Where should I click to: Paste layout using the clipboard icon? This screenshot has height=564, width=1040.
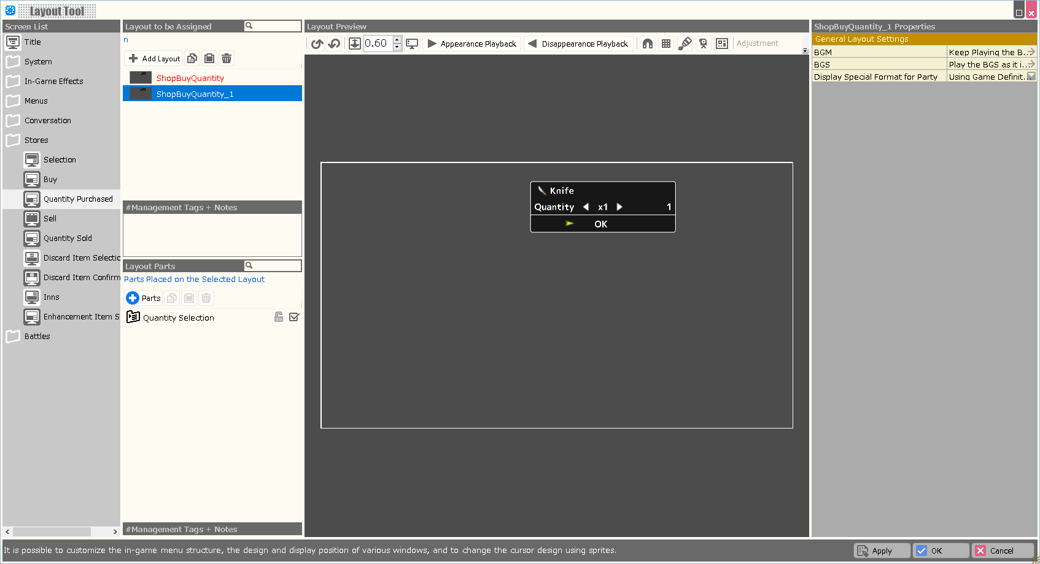click(x=209, y=58)
